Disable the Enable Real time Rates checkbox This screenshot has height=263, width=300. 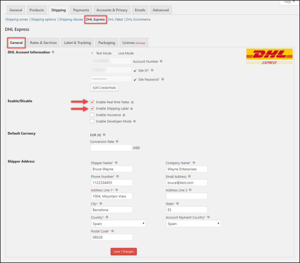[92, 102]
